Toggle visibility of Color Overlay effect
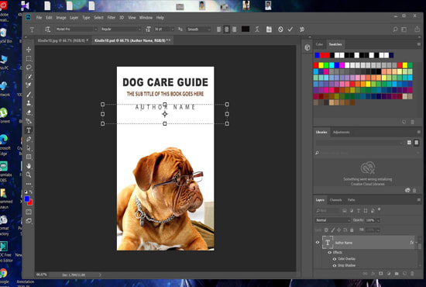The height and width of the screenshot is (287, 426). click(x=335, y=259)
